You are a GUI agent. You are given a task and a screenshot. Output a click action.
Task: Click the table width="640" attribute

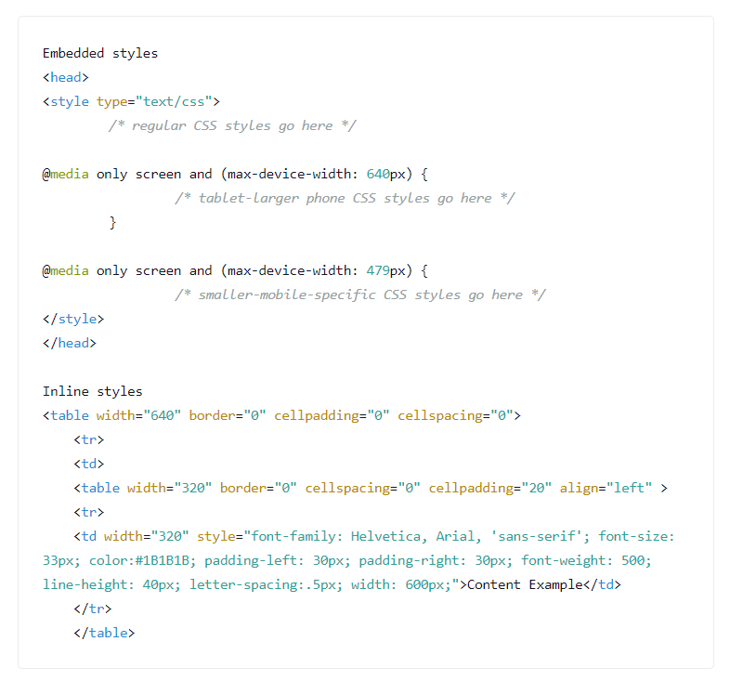(x=138, y=415)
